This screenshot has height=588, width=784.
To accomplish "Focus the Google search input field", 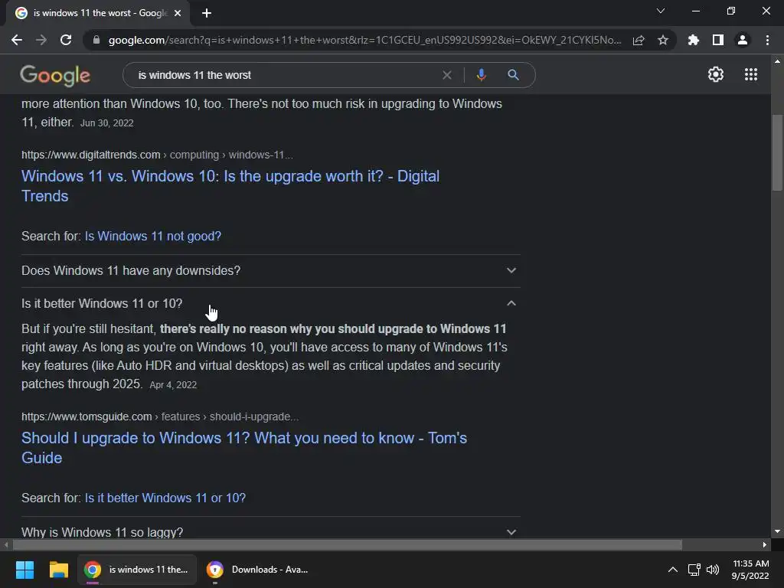I will tap(285, 75).
